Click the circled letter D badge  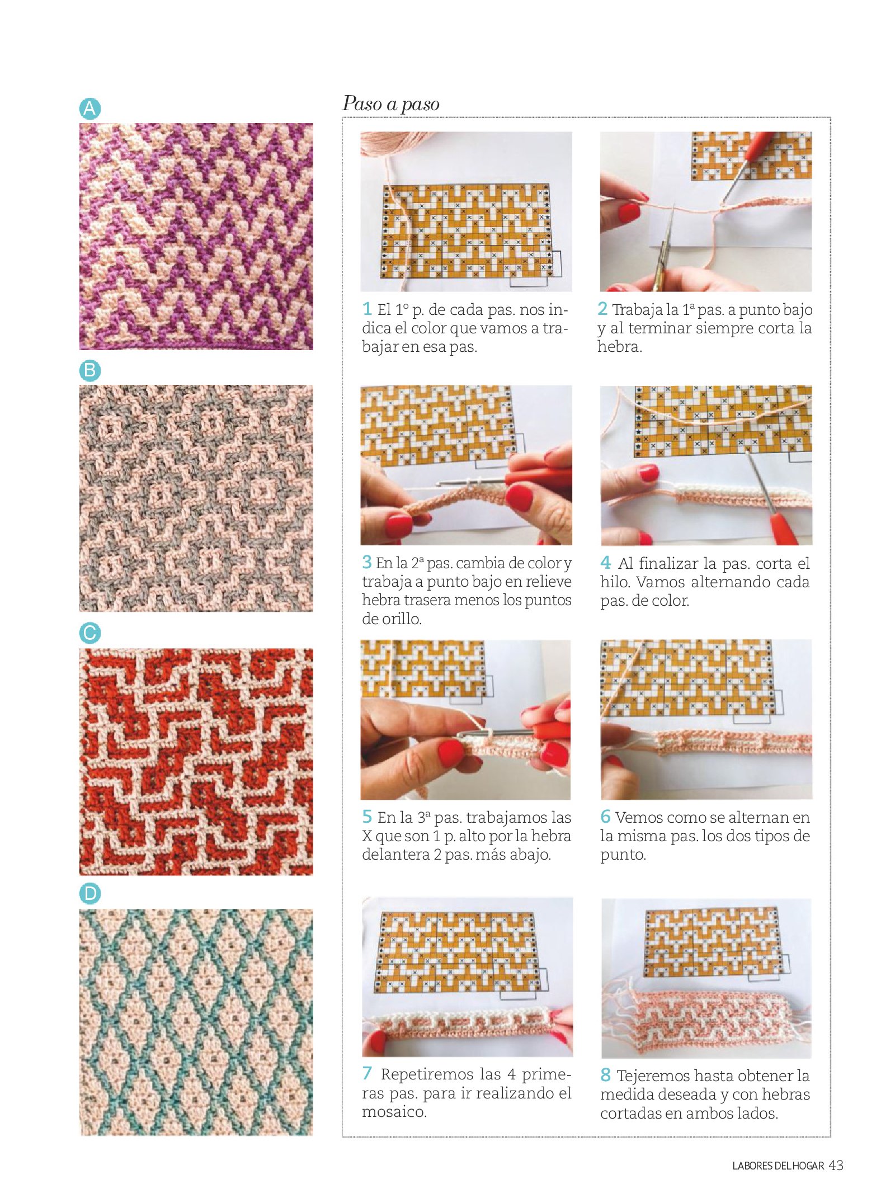tap(90, 894)
